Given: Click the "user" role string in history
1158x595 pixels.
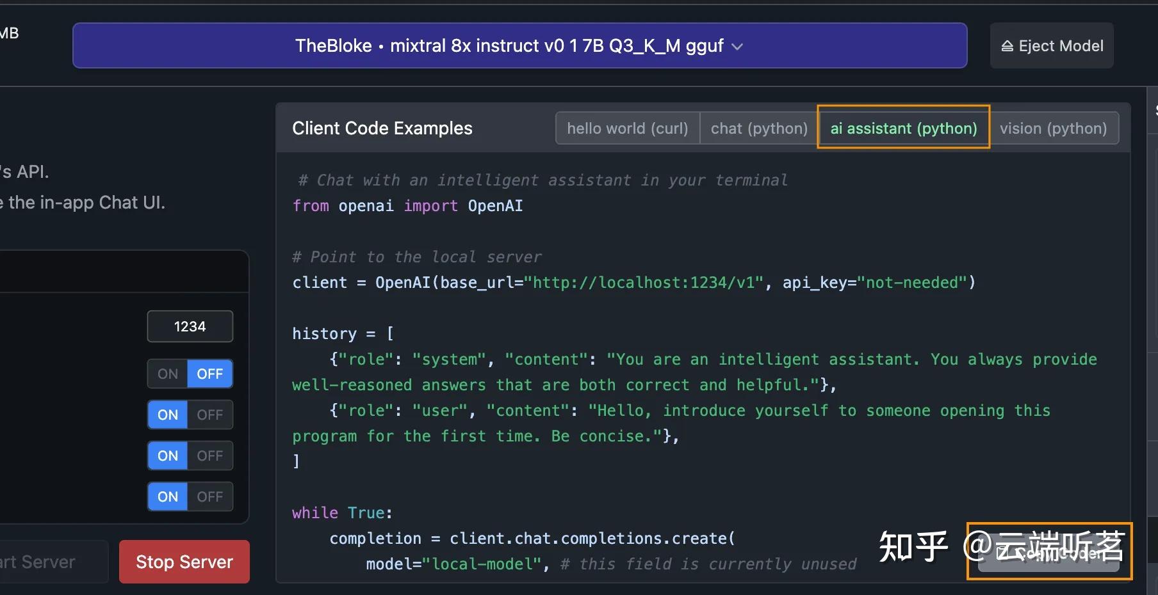Looking at the screenshot, I should click(x=440, y=411).
